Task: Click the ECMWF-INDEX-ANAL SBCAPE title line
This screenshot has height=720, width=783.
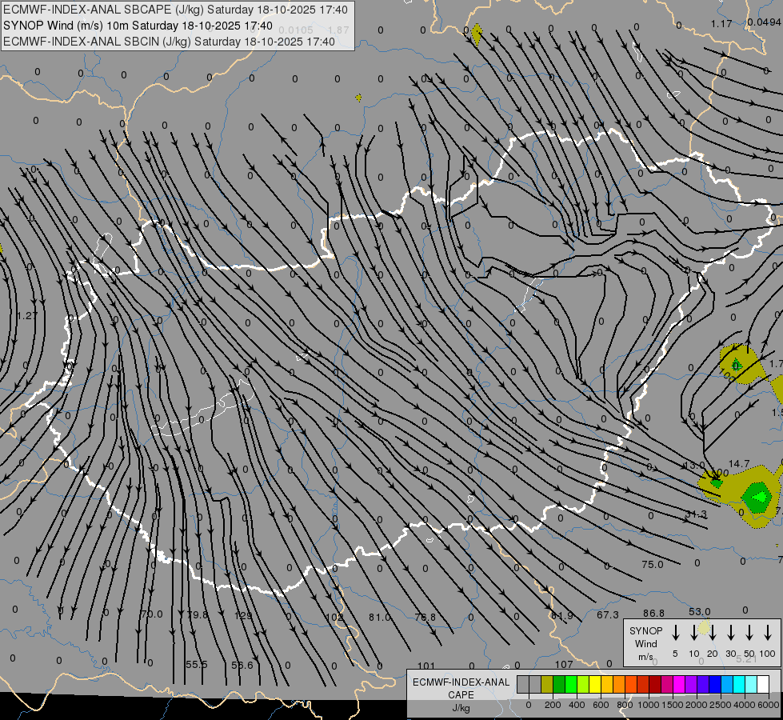Action: 175,10
